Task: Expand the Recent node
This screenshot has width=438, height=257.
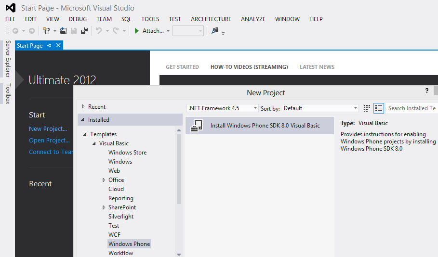Action: click(83, 106)
